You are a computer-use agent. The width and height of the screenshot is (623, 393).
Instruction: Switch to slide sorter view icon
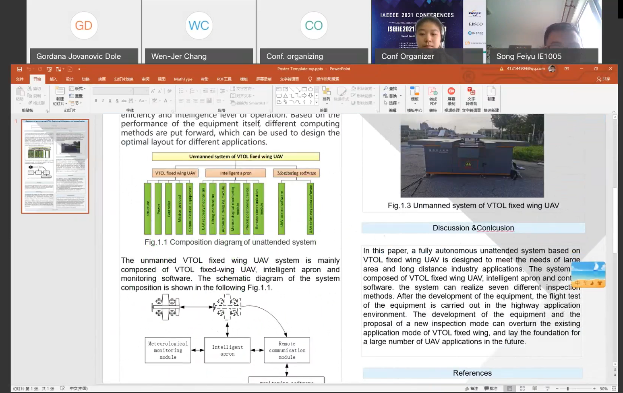pyautogui.click(x=522, y=389)
